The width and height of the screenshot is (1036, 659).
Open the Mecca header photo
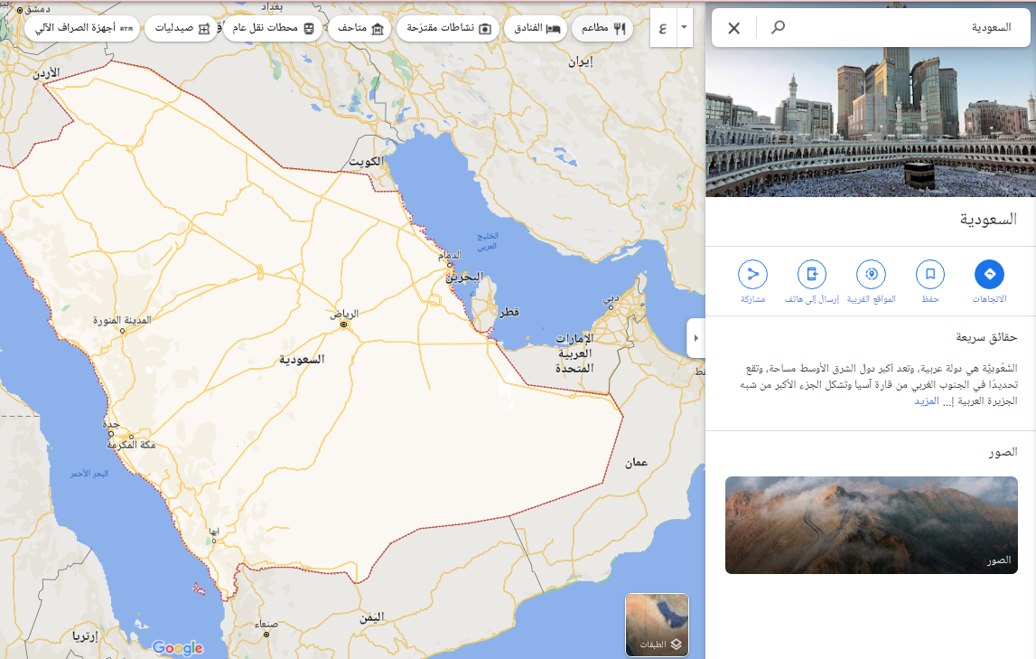click(x=871, y=122)
